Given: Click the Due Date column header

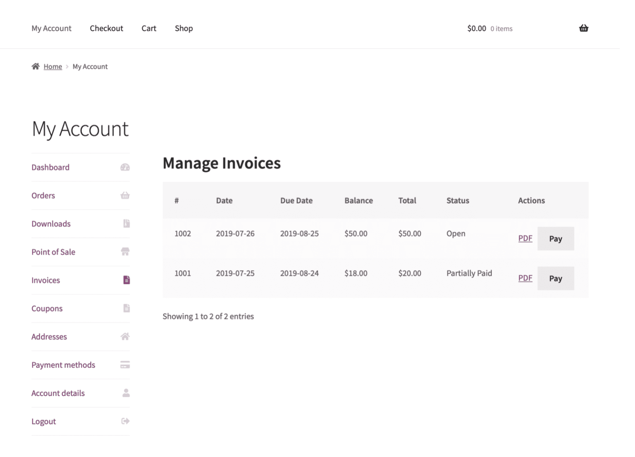Looking at the screenshot, I should 296,200.
